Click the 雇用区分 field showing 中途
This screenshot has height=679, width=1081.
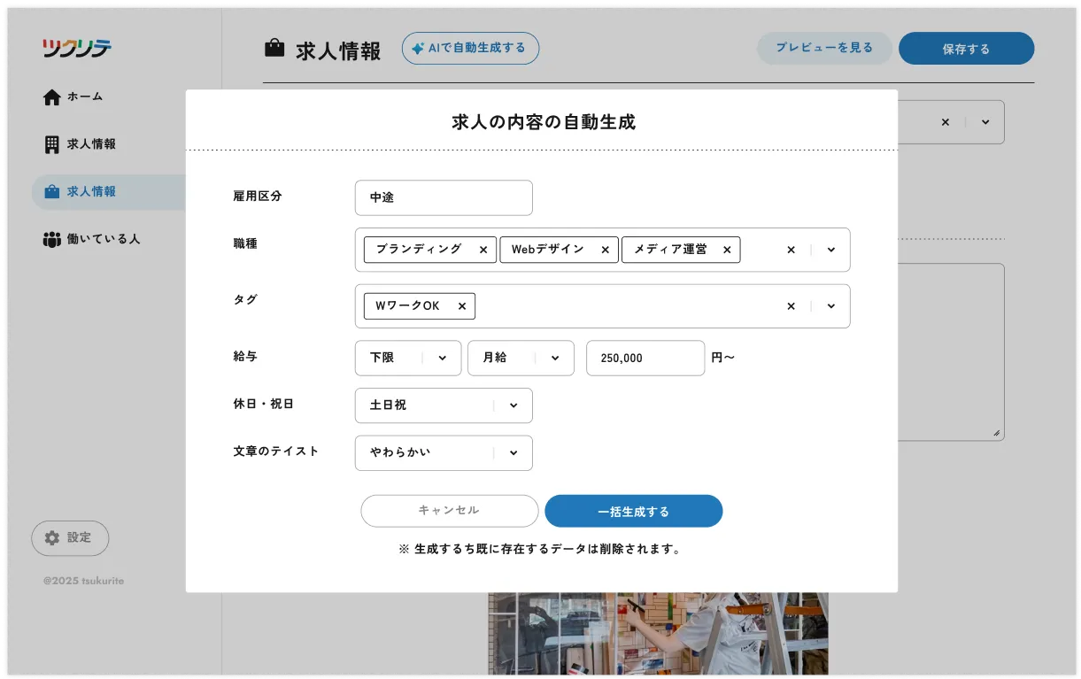[444, 197]
